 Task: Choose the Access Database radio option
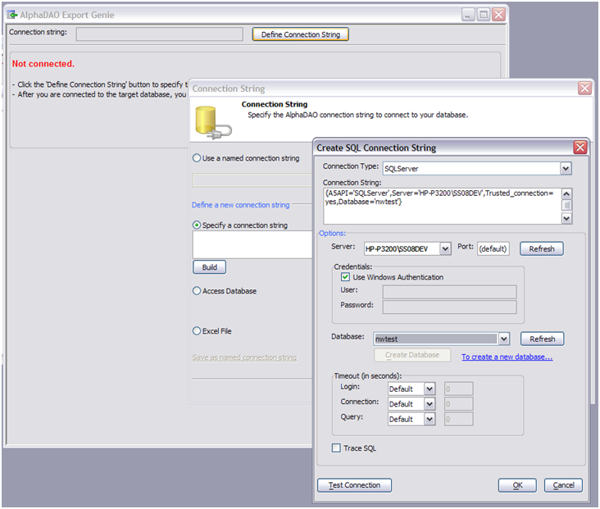click(197, 291)
